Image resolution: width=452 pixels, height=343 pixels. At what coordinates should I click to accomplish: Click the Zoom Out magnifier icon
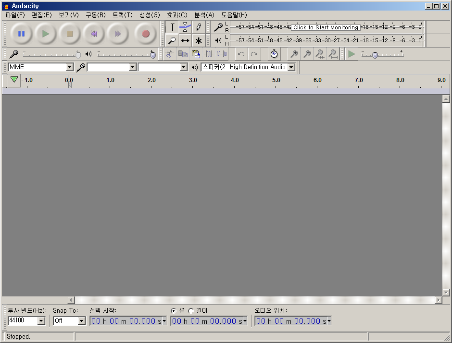[307, 54]
